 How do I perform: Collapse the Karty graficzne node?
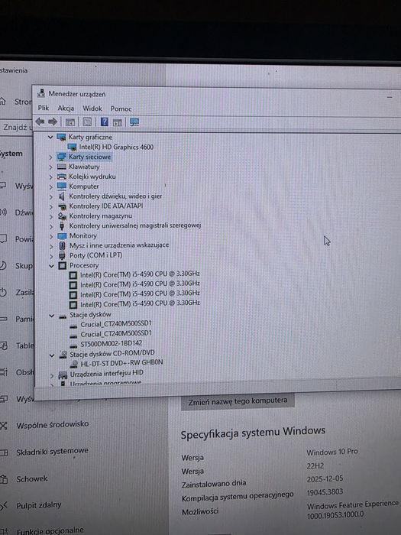pyautogui.click(x=50, y=137)
